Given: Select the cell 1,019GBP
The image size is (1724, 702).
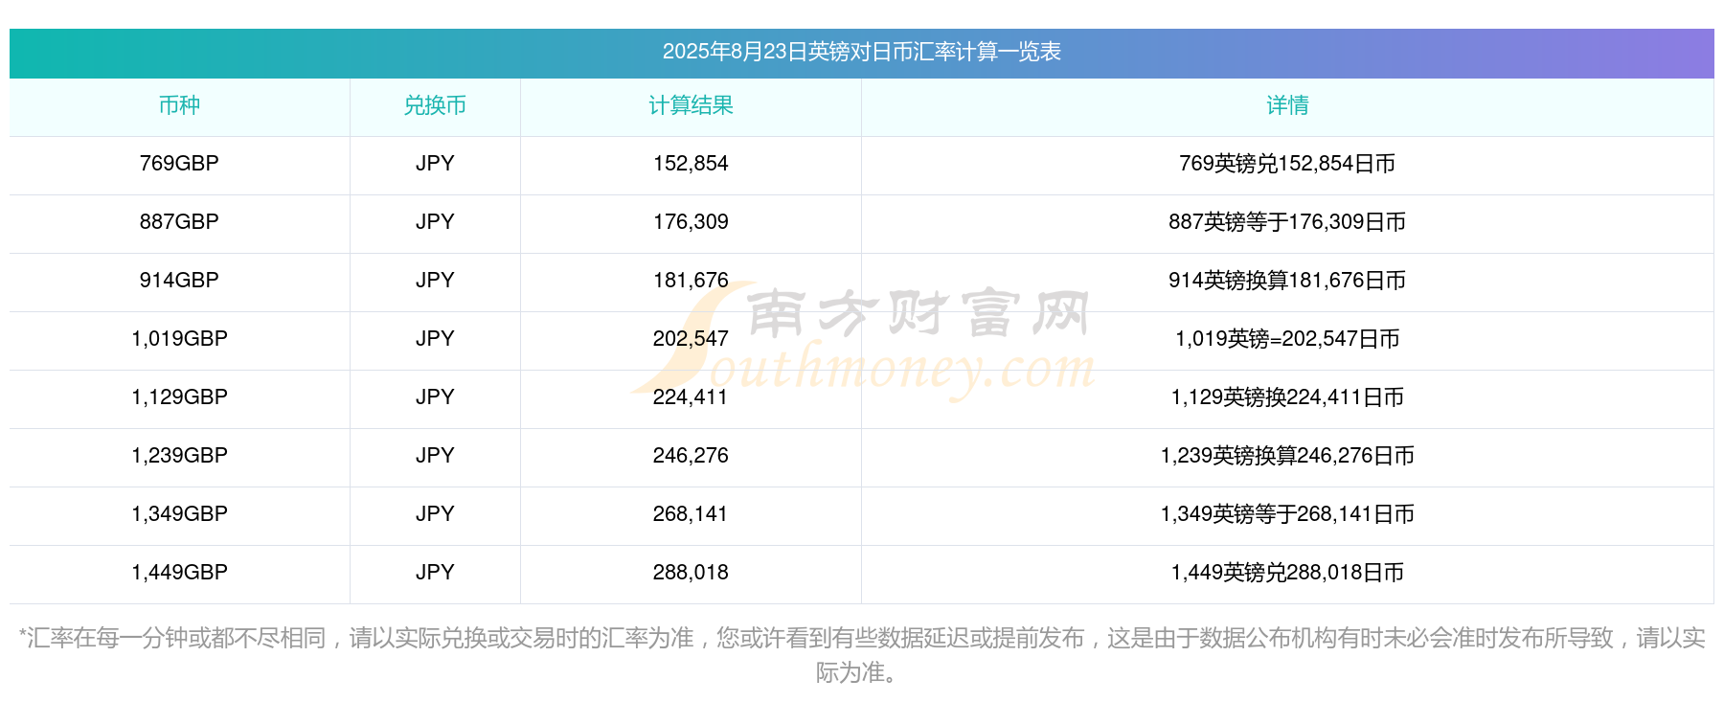Looking at the screenshot, I should pyautogui.click(x=179, y=339).
